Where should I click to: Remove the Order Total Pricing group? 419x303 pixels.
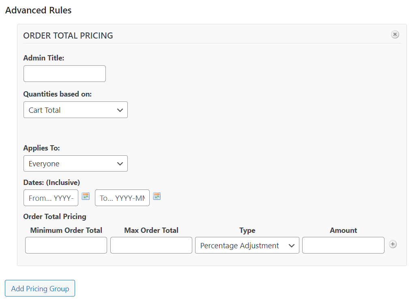point(395,35)
